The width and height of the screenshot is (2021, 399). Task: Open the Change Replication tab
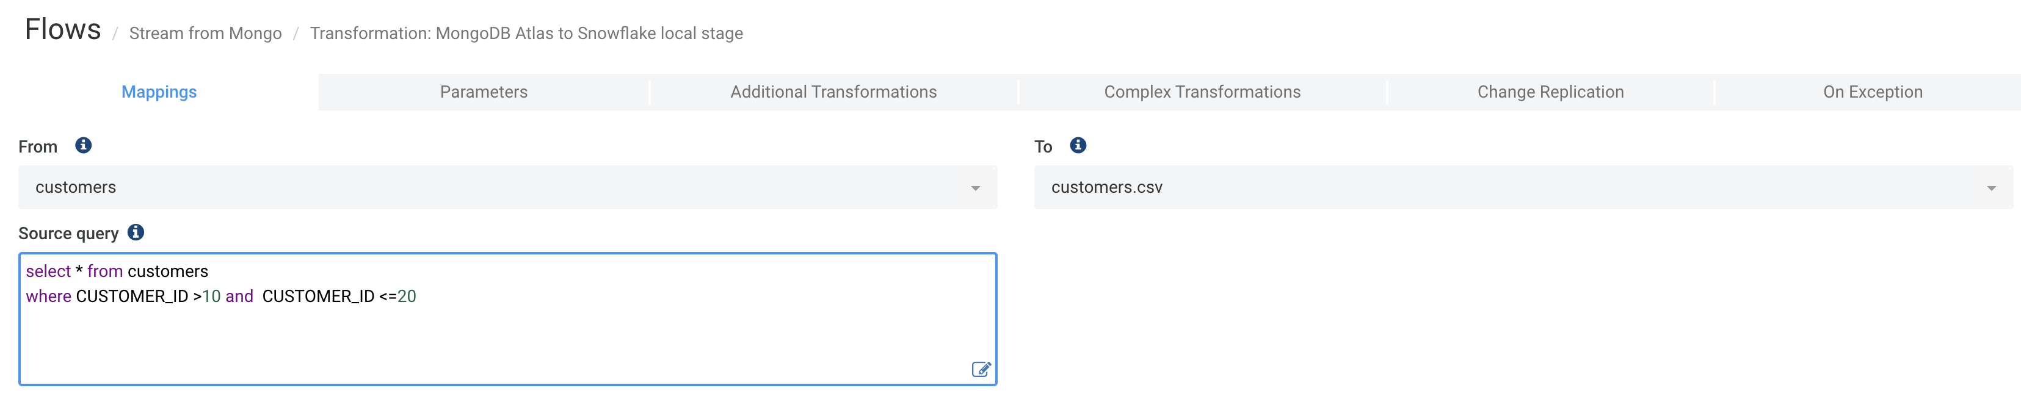tap(1550, 92)
